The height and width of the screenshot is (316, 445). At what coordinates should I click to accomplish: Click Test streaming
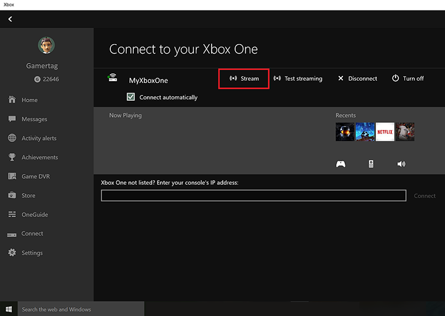pos(298,79)
